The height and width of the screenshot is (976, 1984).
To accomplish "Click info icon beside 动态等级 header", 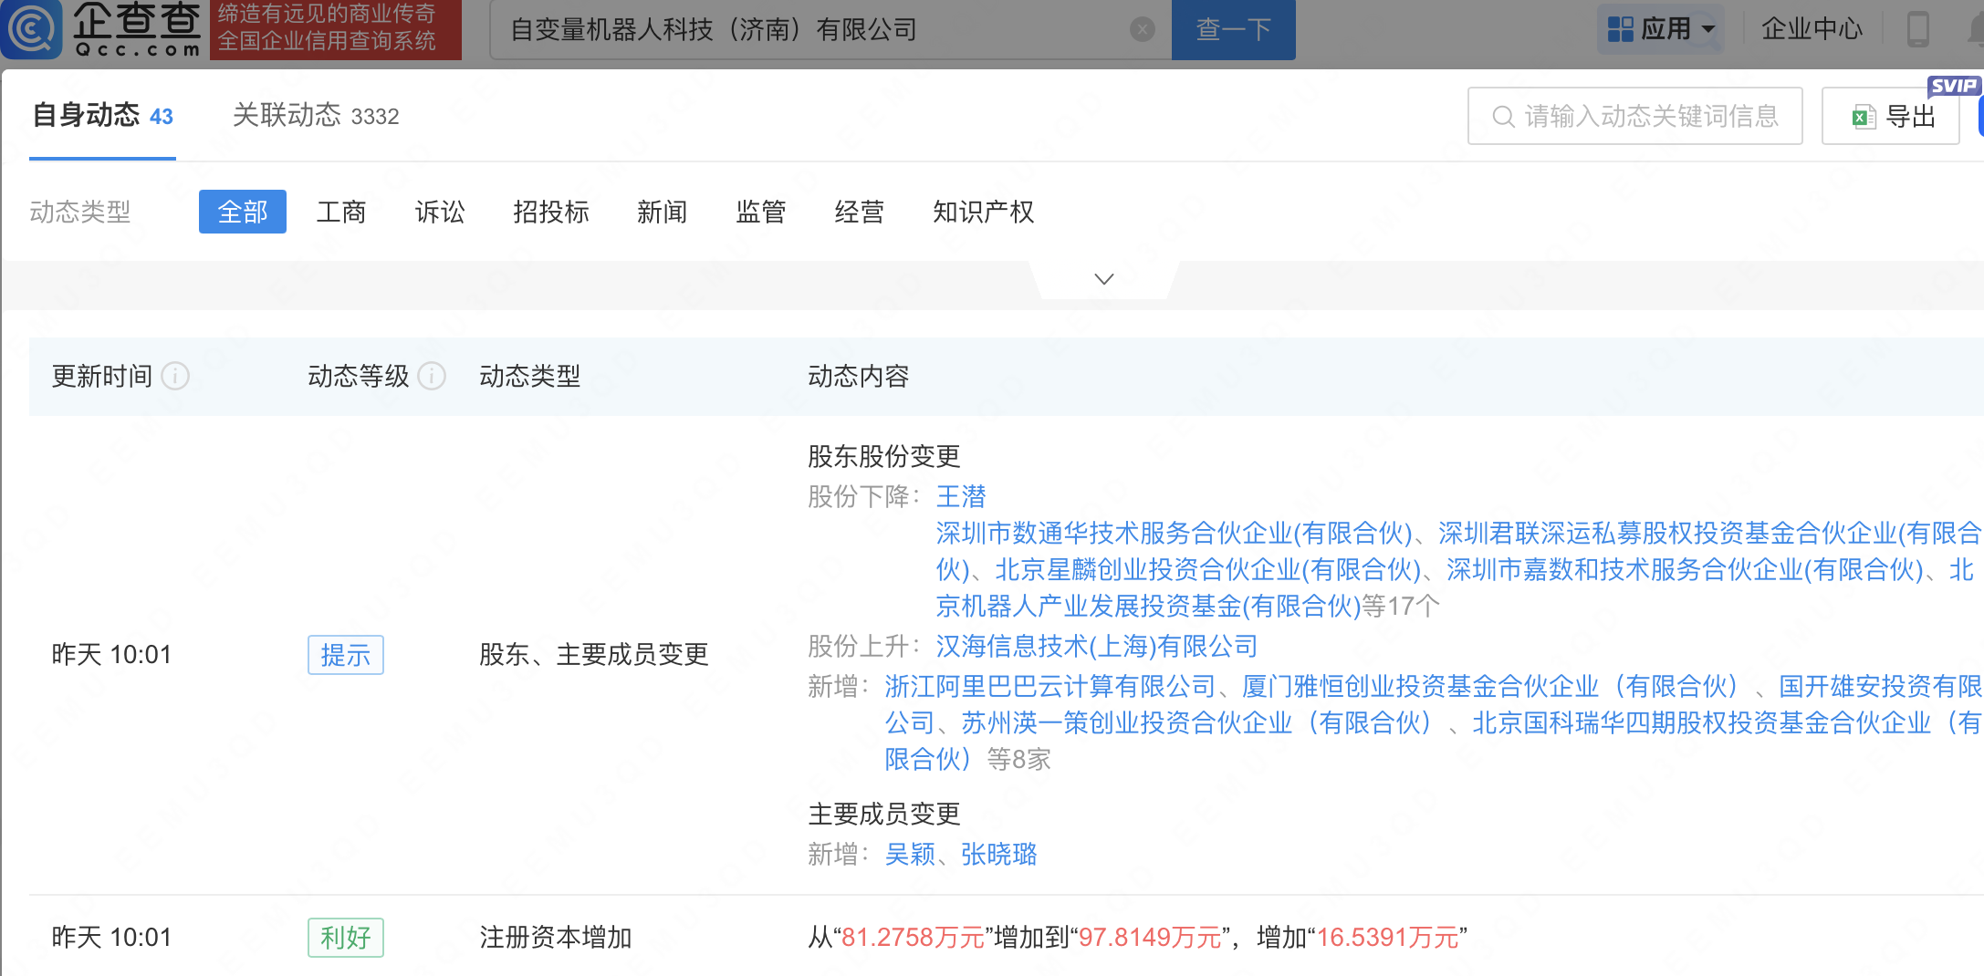I will tap(432, 376).
